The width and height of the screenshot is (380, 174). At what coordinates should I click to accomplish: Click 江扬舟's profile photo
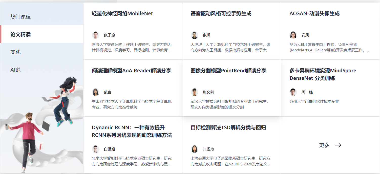[x=195, y=149]
